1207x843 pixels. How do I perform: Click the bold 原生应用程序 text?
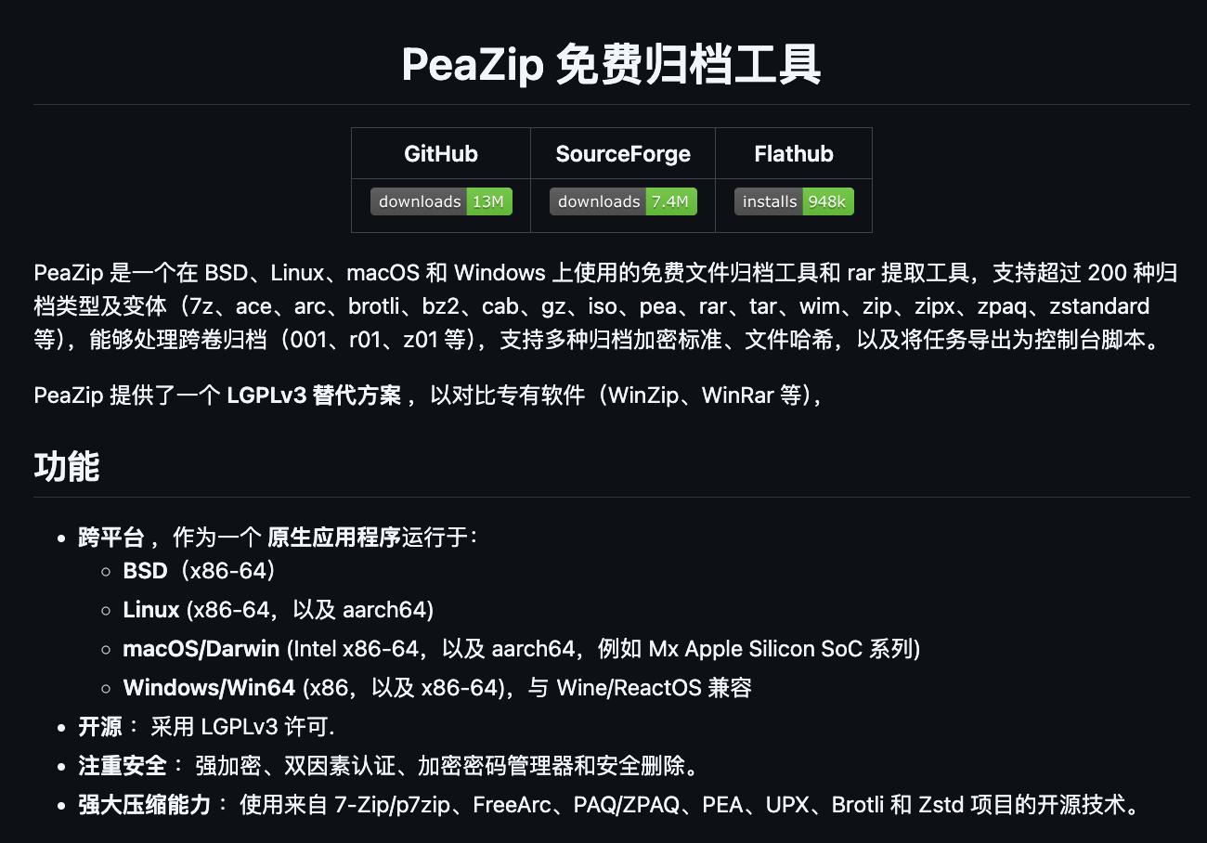point(334,538)
